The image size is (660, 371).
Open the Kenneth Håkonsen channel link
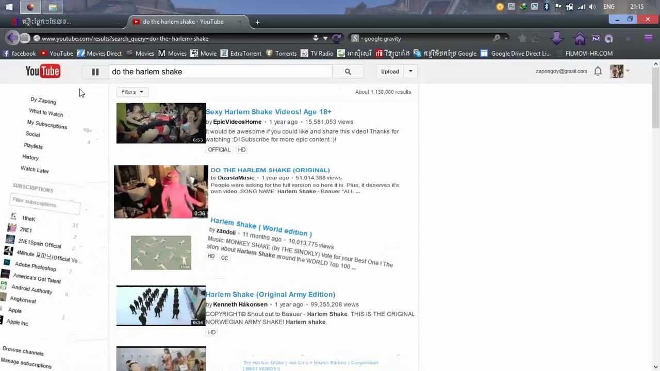click(240, 305)
